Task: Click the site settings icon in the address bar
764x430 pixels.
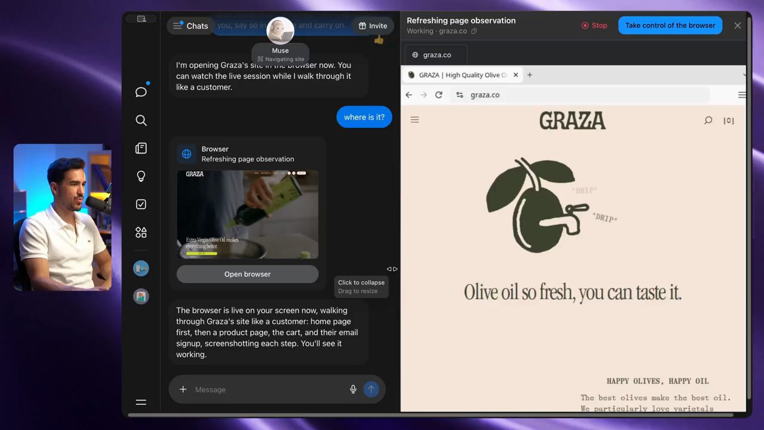Action: tap(460, 95)
